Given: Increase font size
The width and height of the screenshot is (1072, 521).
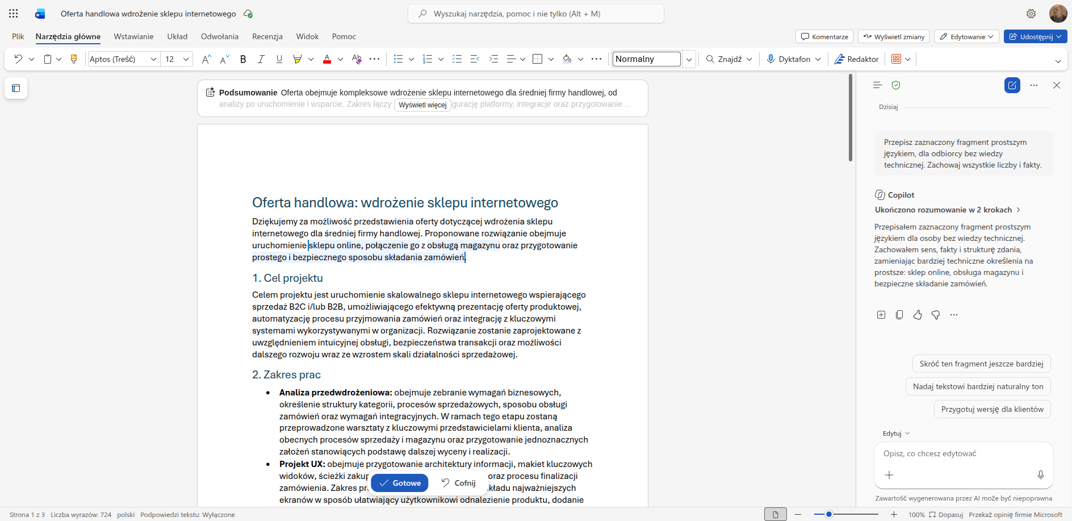Looking at the screenshot, I should coord(207,59).
